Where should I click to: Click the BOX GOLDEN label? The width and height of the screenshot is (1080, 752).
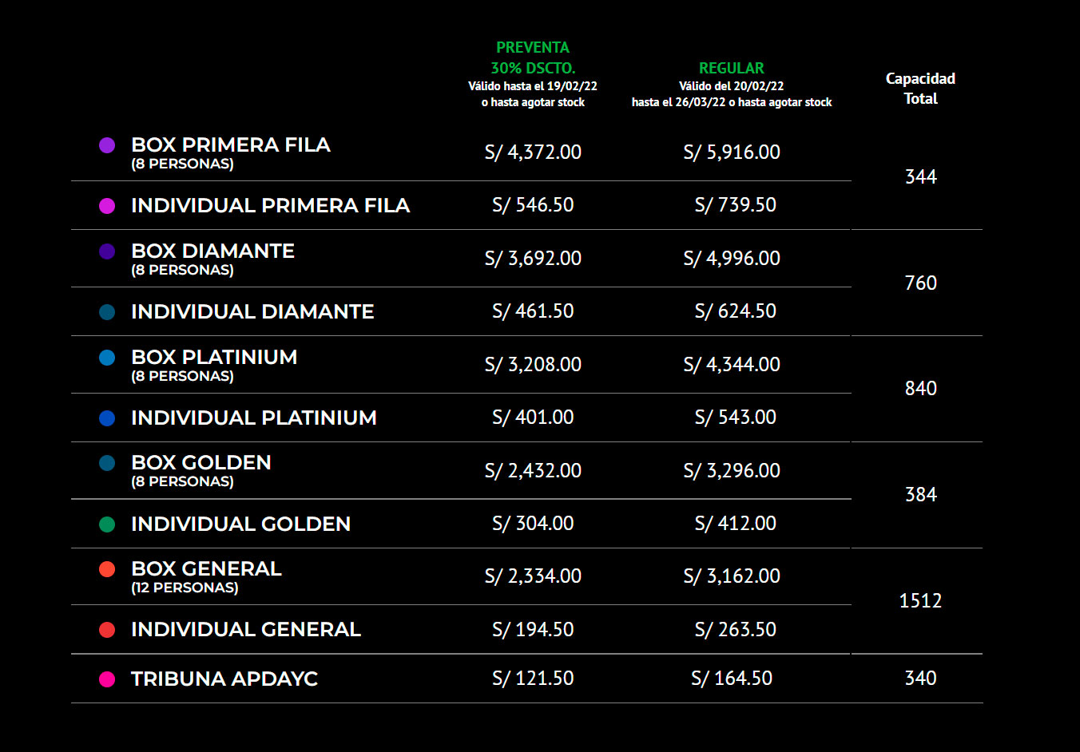201,463
